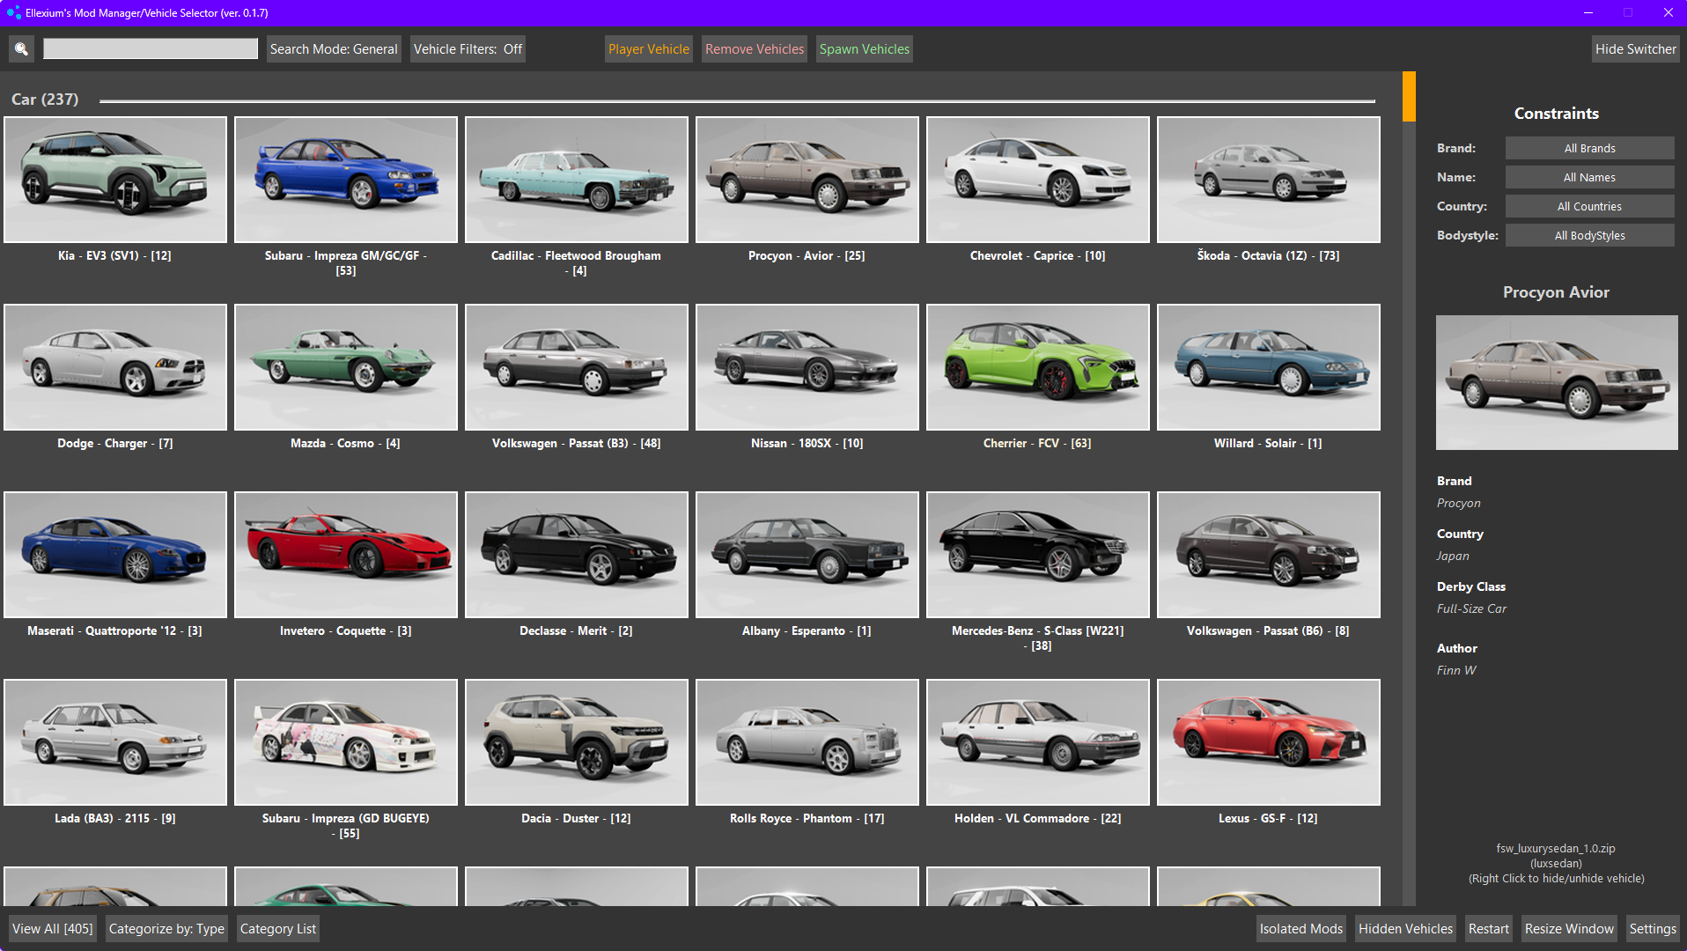Select the Remove Vehicles mode
Image resolution: width=1687 pixels, height=951 pixels.
coord(755,49)
